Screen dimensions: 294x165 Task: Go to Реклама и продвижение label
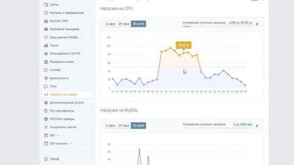tap(67, 13)
